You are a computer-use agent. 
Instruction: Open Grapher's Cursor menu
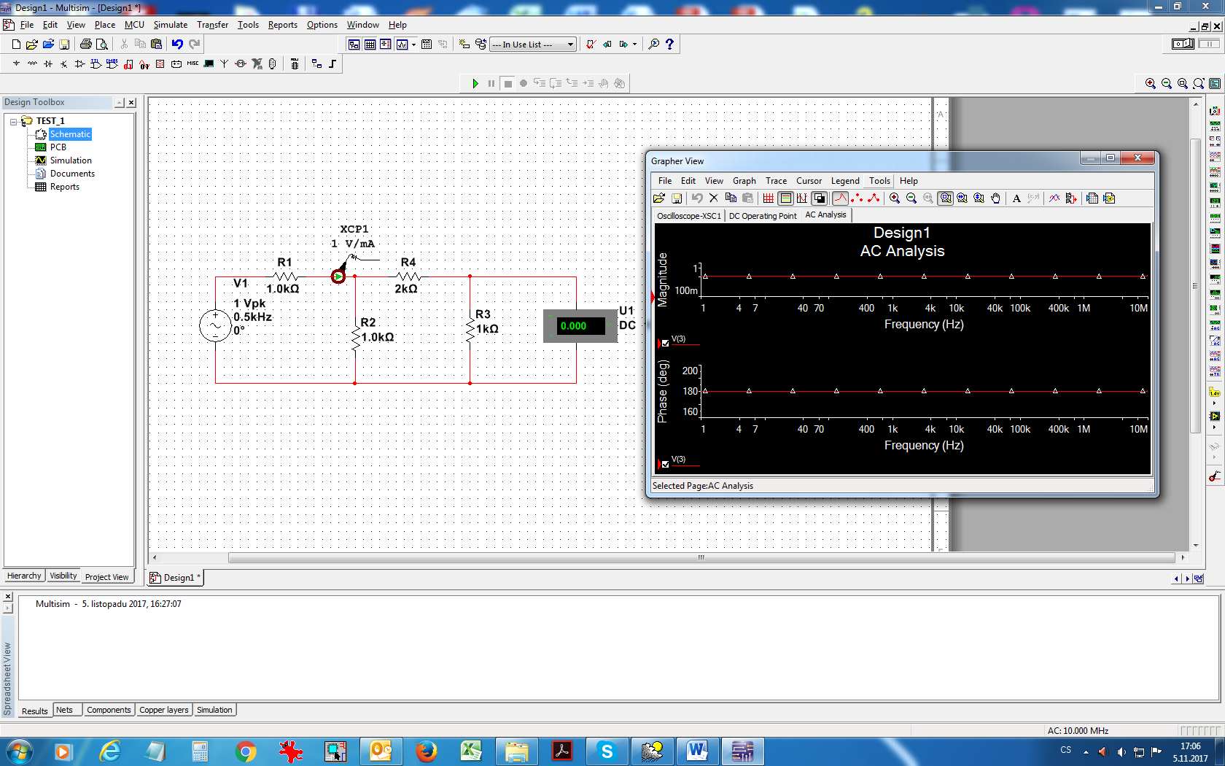pyautogui.click(x=809, y=181)
